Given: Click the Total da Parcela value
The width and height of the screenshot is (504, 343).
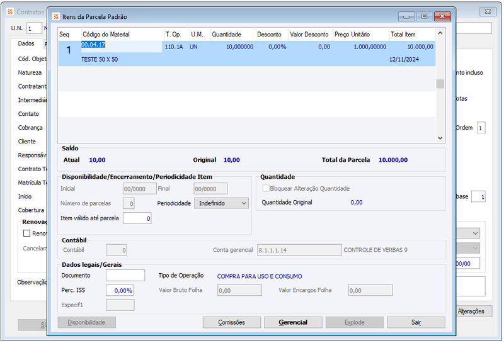Looking at the screenshot, I should (393, 160).
